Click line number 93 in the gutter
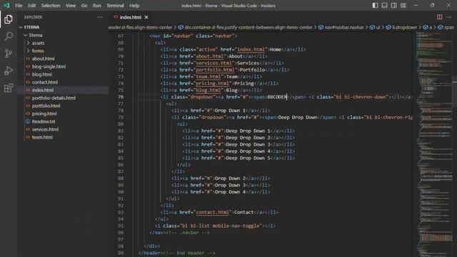The height and width of the screenshot is (257, 457). tap(121, 213)
